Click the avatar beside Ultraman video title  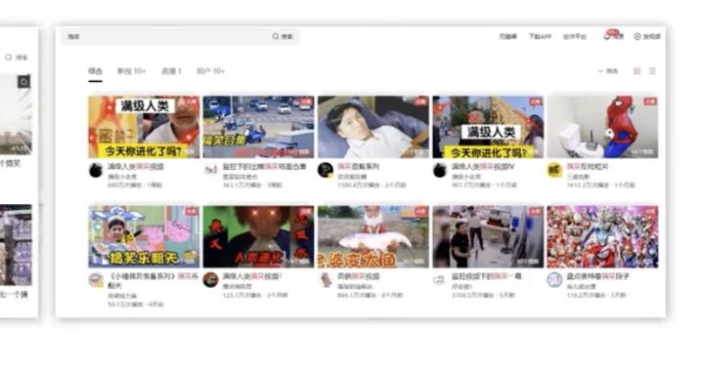tap(554, 280)
